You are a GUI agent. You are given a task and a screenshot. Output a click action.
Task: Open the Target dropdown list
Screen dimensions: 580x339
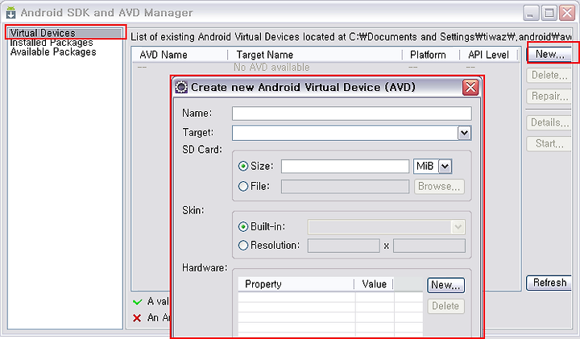[x=464, y=133]
